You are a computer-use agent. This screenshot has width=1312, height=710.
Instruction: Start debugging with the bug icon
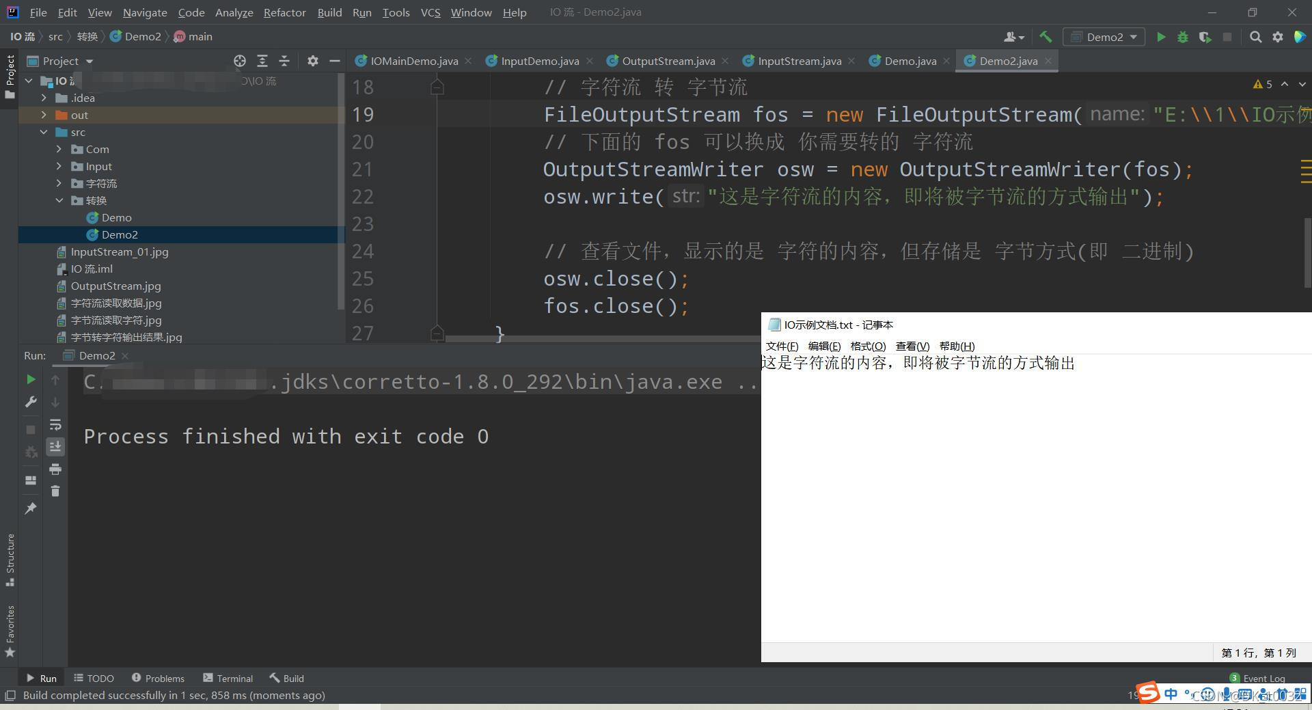click(x=1183, y=37)
